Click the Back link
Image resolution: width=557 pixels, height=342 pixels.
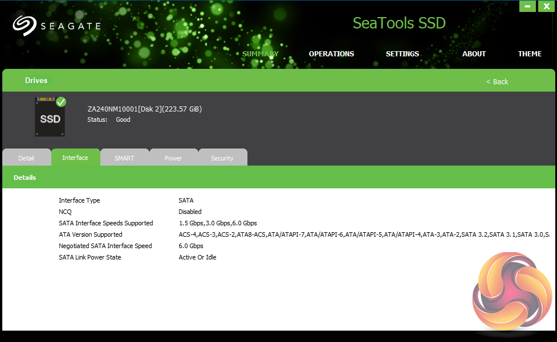pos(497,81)
